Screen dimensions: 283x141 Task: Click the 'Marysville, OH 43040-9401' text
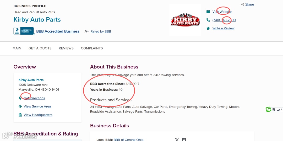(x=39, y=90)
